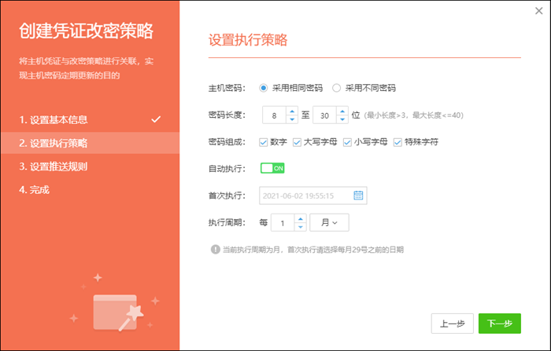Click checkmark icon beside 设置基本信息
The image size is (551, 351).
point(156,119)
